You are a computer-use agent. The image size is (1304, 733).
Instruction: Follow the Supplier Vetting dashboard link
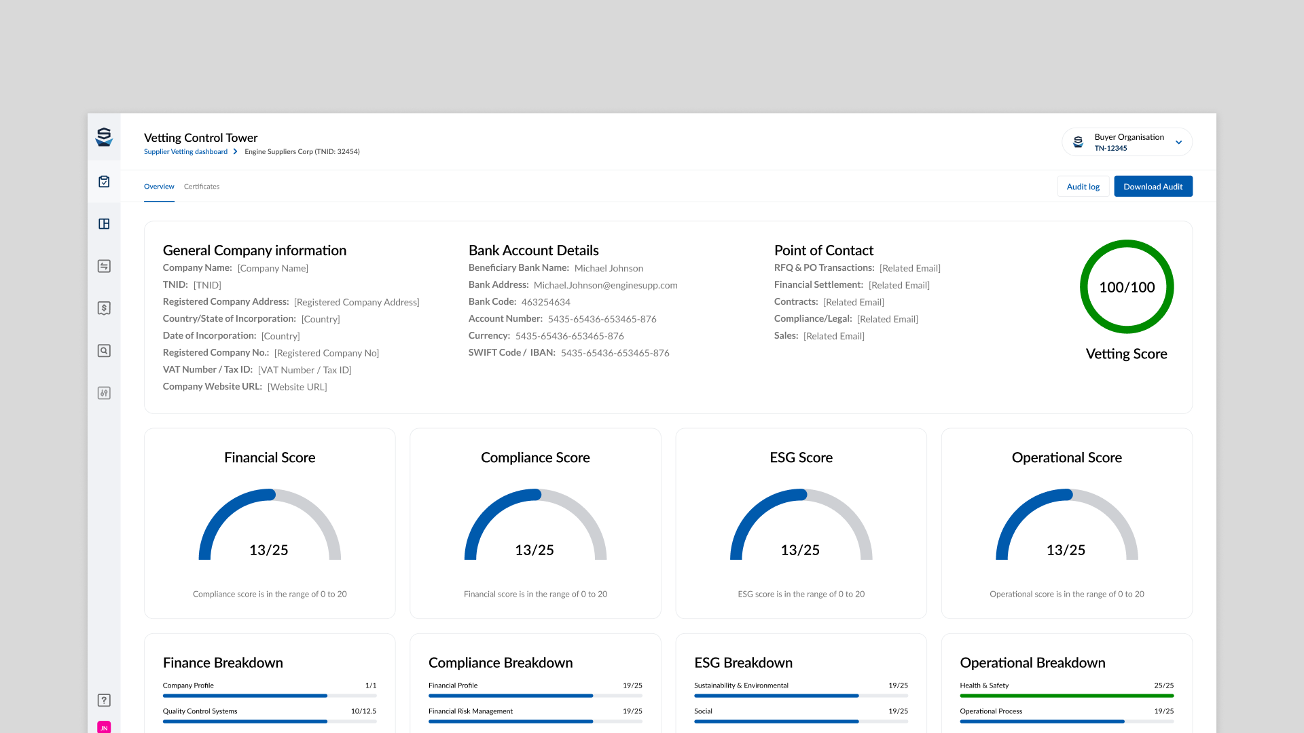[x=185, y=152]
